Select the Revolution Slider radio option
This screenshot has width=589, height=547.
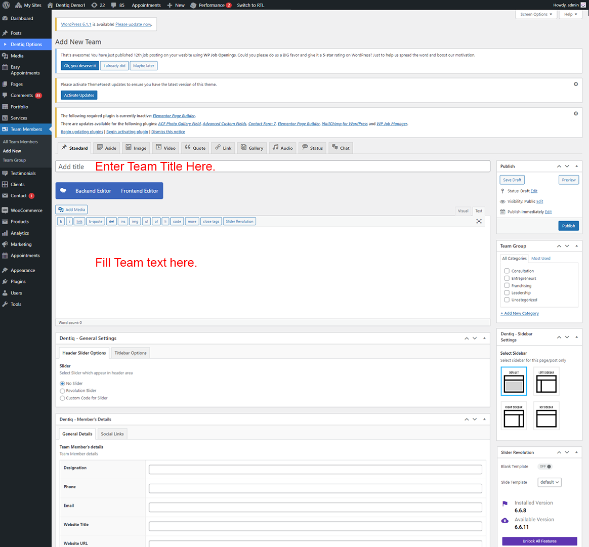[62, 391]
